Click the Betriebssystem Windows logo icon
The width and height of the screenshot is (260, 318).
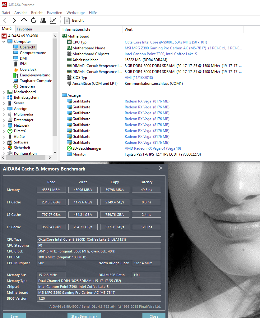tap(10, 98)
